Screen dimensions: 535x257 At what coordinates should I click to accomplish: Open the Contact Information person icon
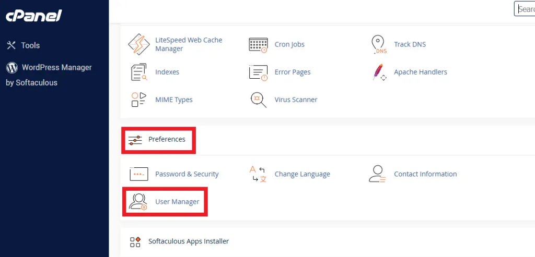pyautogui.click(x=378, y=174)
